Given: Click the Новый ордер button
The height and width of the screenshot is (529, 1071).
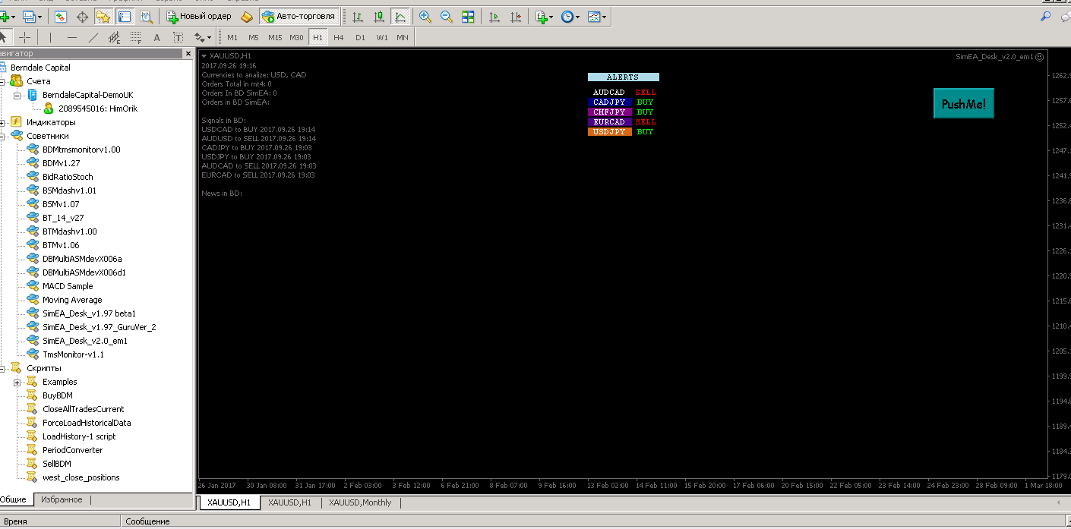Looking at the screenshot, I should (199, 16).
